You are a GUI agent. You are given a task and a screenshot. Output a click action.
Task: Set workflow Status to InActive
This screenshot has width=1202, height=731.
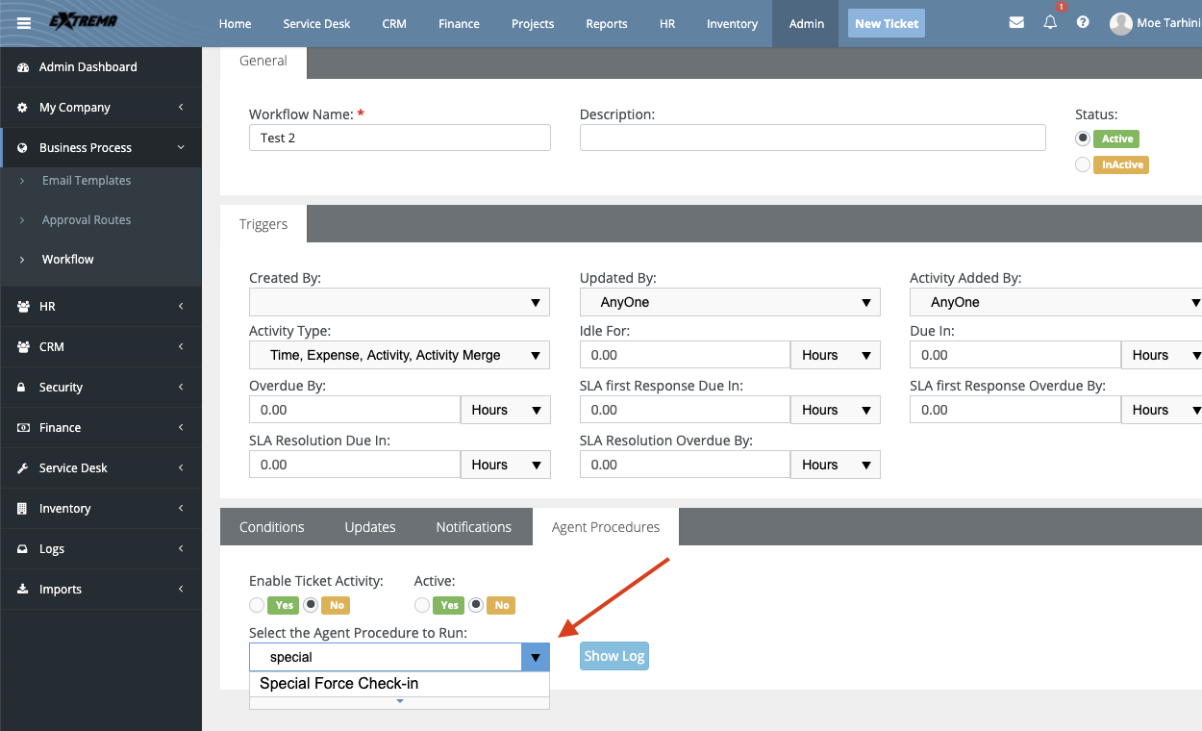[x=1084, y=164]
